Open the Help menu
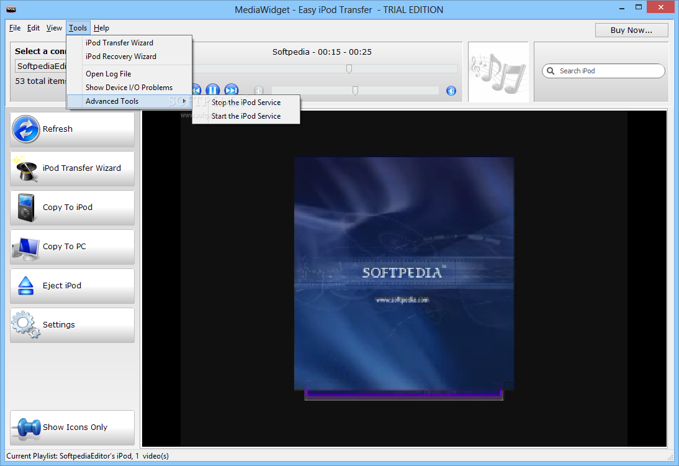The width and height of the screenshot is (679, 466). coord(101,28)
